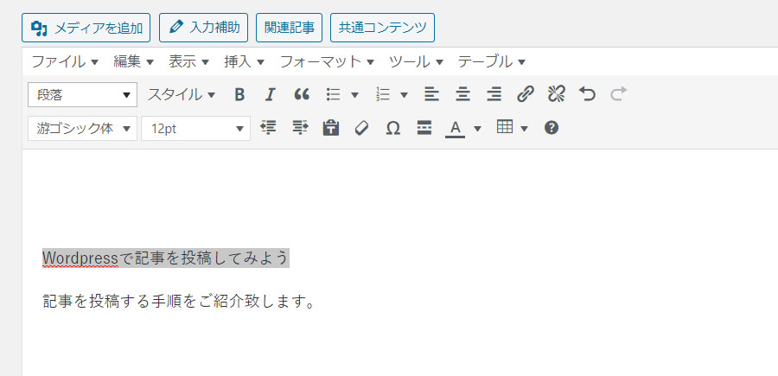Viewport: 778px width, 376px height.
Task: Click the undo arrow icon
Action: coord(588,94)
